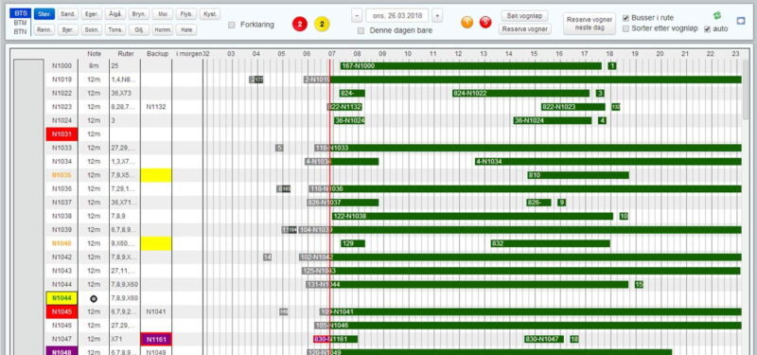This screenshot has width=757, height=355.
Task: Click the 122-N1038 schedule bar
Action: pyautogui.click(x=472, y=216)
